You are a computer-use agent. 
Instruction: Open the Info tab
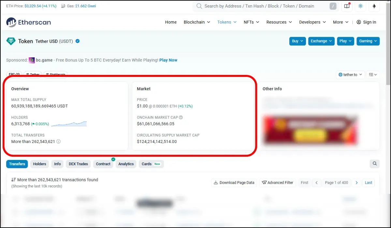[57, 164]
